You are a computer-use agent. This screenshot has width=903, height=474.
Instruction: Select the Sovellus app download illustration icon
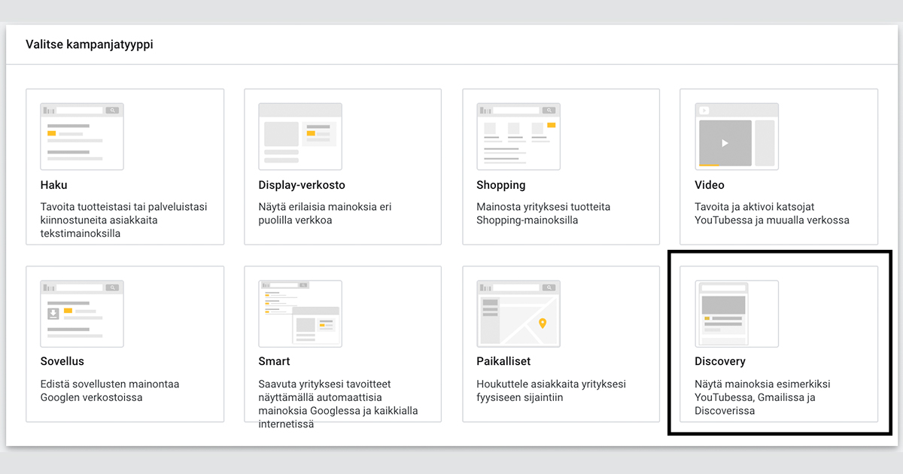point(82,313)
